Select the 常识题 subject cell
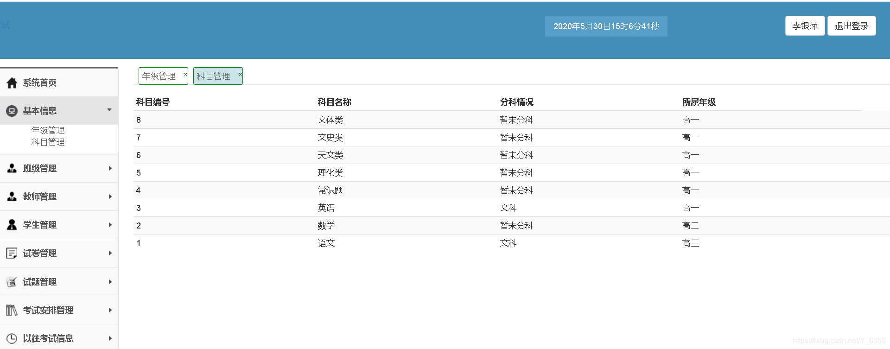 [331, 190]
